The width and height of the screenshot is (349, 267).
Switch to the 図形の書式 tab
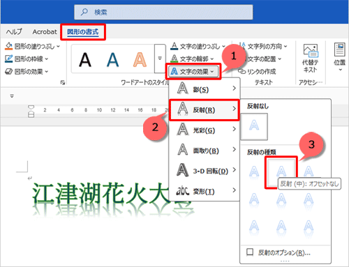[83, 31]
